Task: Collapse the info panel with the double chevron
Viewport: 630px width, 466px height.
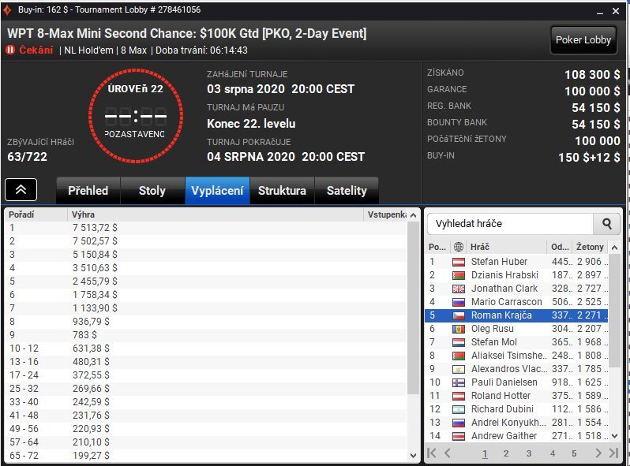Action: pyautogui.click(x=21, y=189)
